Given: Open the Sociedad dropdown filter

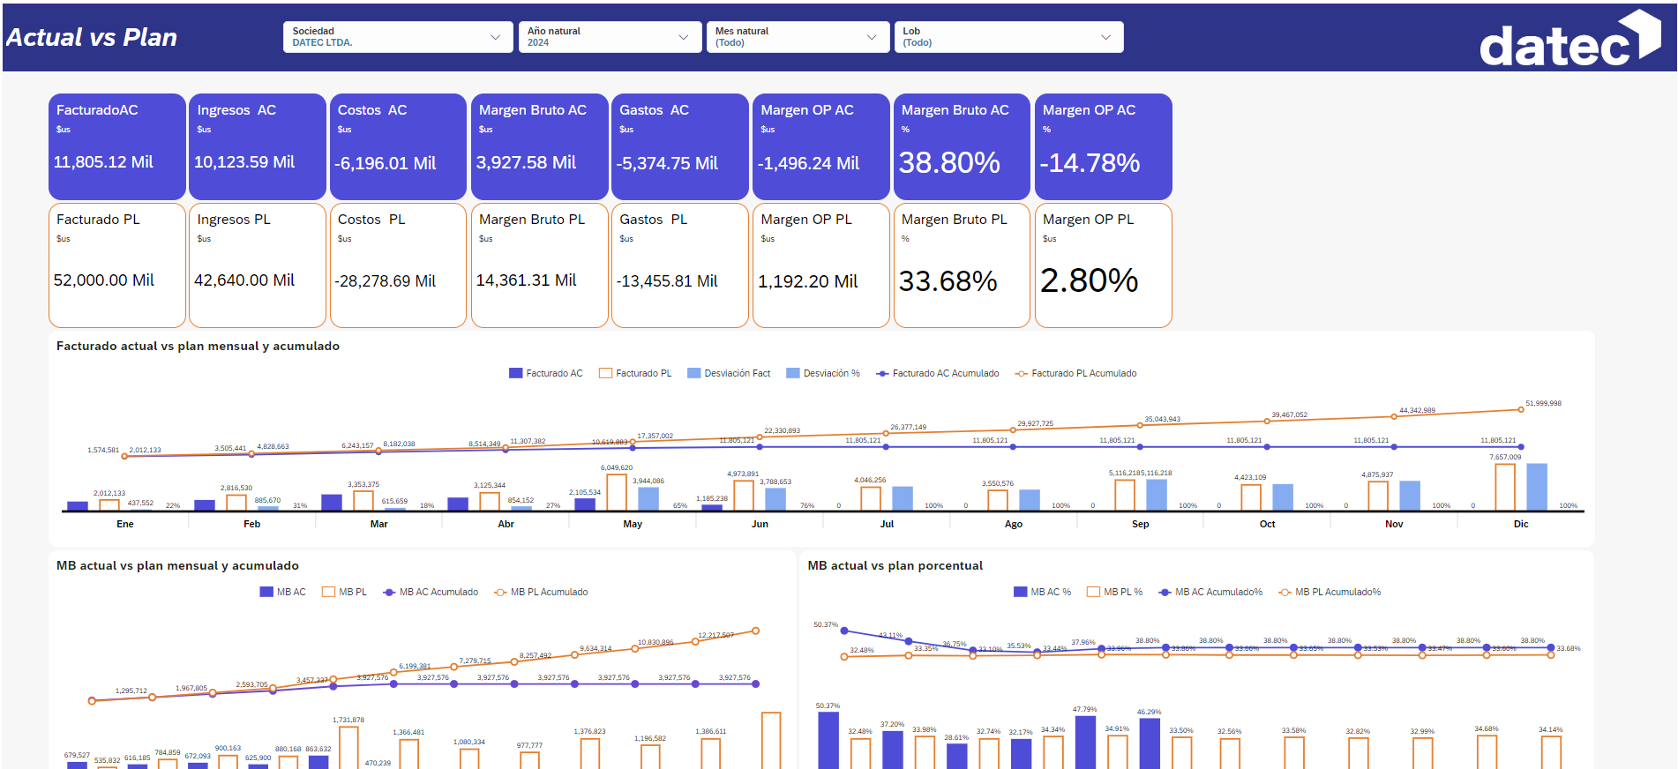Looking at the screenshot, I should pos(398,37).
